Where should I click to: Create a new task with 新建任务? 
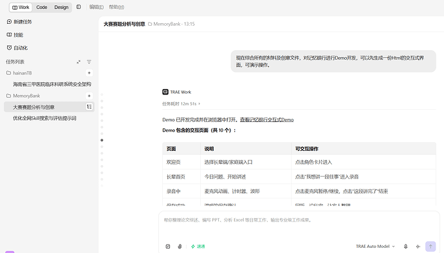(19, 22)
